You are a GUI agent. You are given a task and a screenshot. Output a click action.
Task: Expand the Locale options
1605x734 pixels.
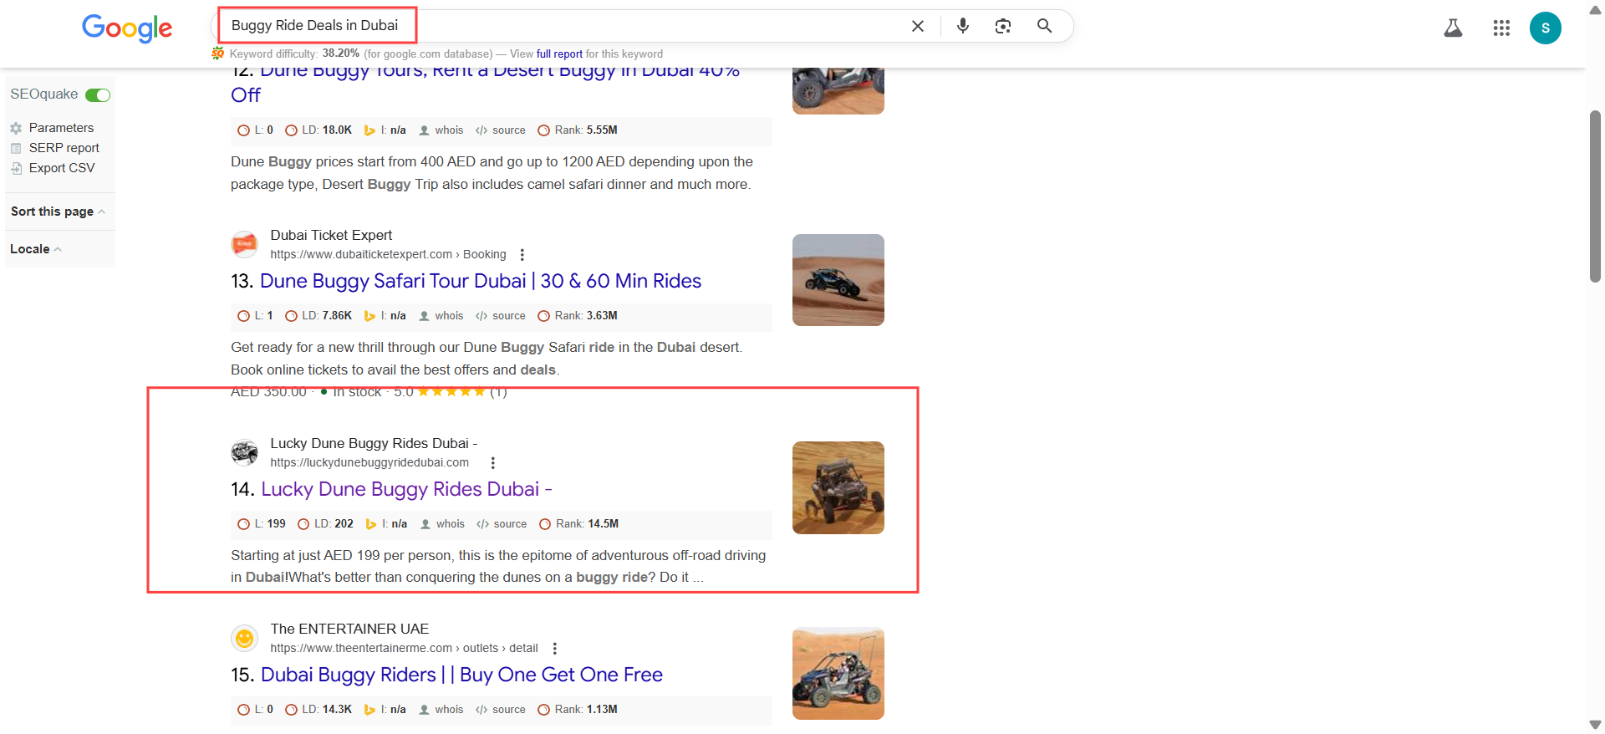(x=36, y=249)
